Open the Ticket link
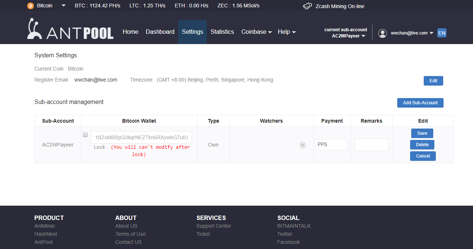The width and height of the screenshot is (473, 249). click(203, 234)
